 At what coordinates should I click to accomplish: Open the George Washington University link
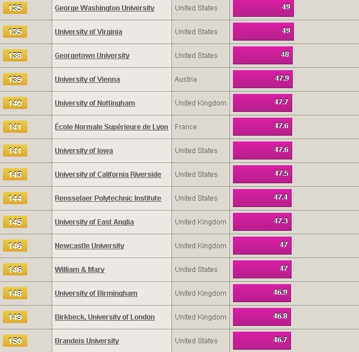click(x=105, y=8)
